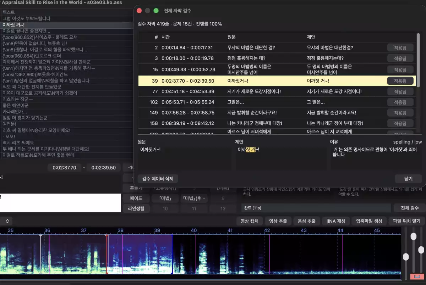Viewport: 426px width, 285px height.
Task: Select review row 그말은... at 0:05:53.71
Action: point(277,102)
